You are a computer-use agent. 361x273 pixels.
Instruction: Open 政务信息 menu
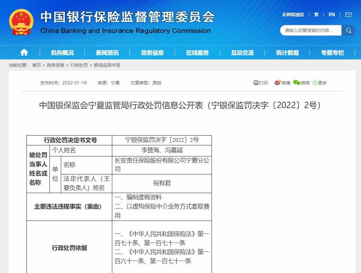(x=152, y=53)
